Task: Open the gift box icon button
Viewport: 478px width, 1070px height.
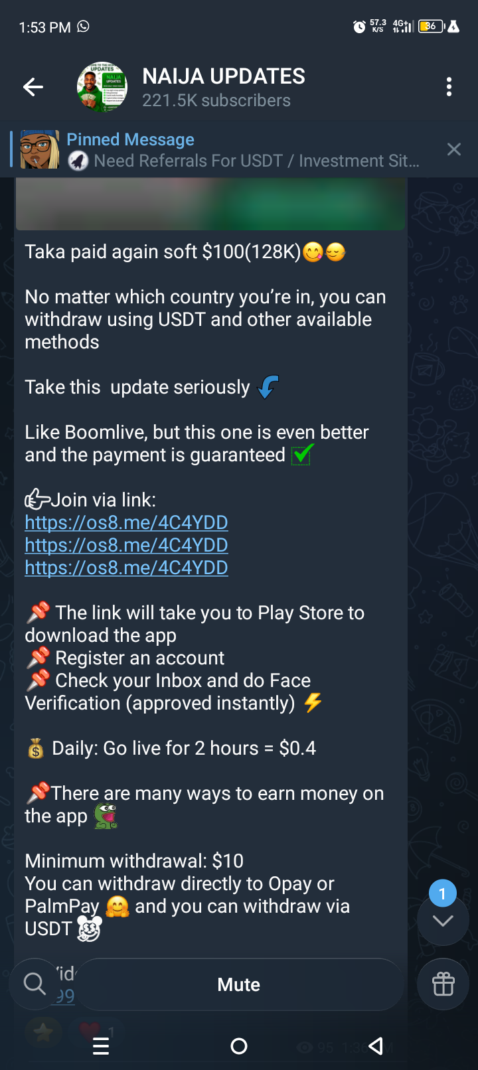Action: (x=443, y=984)
